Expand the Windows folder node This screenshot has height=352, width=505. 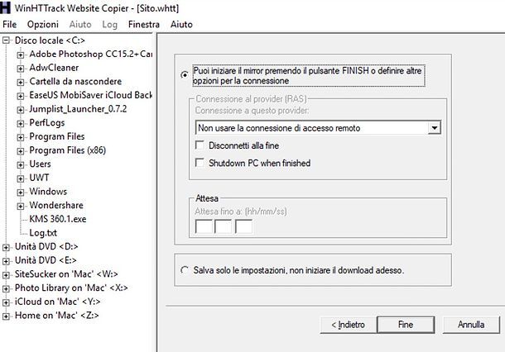click(21, 193)
